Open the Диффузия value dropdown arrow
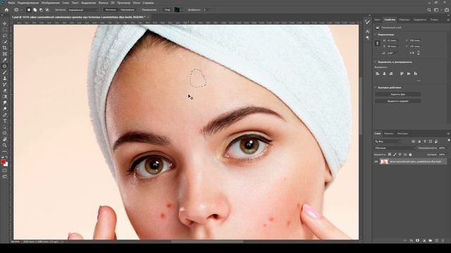 point(210,10)
